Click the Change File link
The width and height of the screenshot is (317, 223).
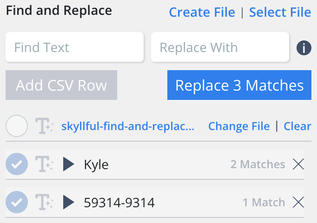(239, 126)
